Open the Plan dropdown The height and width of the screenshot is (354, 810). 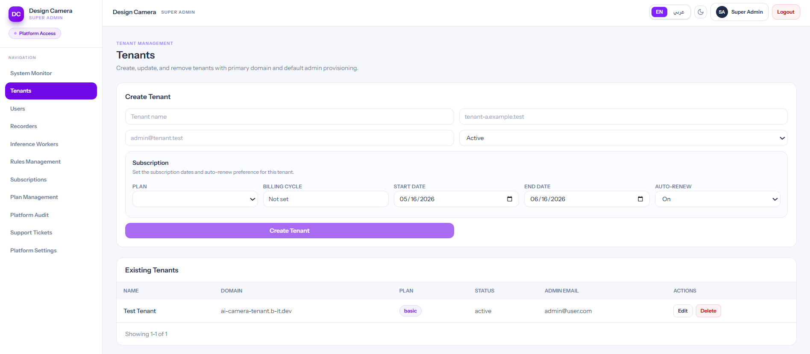tap(195, 199)
